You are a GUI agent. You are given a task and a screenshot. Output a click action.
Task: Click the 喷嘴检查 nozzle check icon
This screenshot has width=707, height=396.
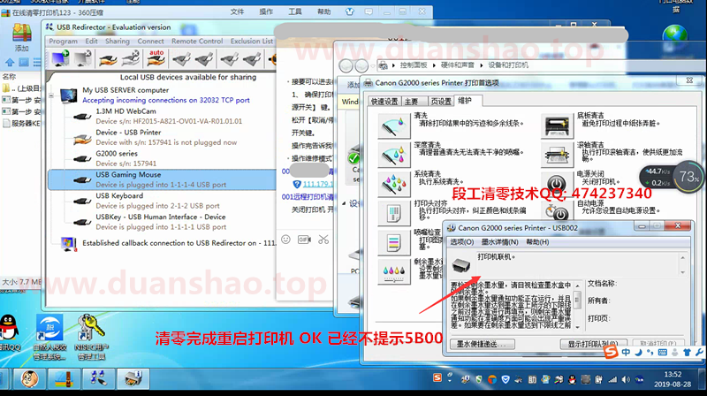pyautogui.click(x=394, y=242)
